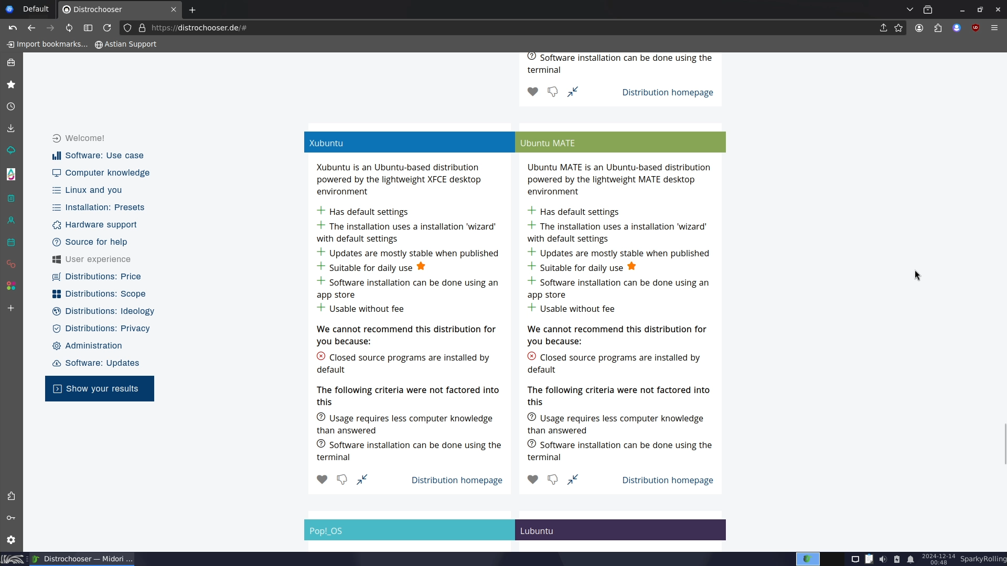Click the Show your results button
Image resolution: width=1007 pixels, height=566 pixels.
pyautogui.click(x=100, y=388)
